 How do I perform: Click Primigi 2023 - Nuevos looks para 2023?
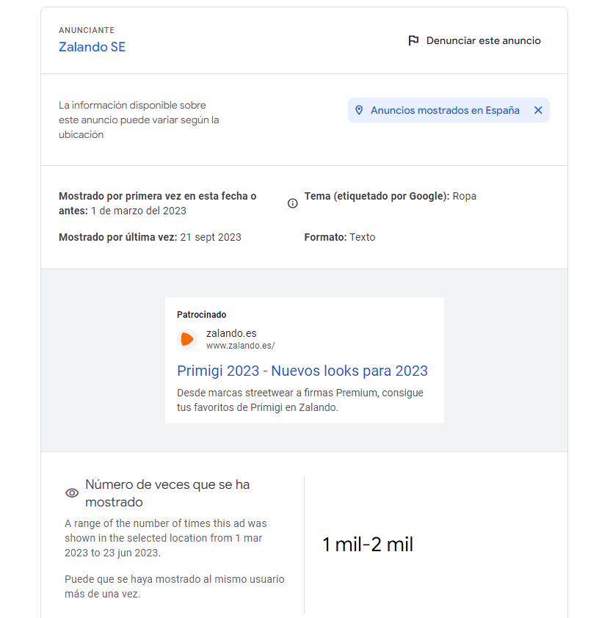302,371
